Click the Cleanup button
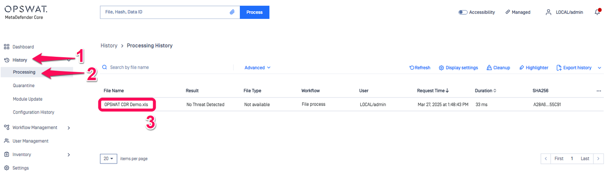 tap(498, 68)
